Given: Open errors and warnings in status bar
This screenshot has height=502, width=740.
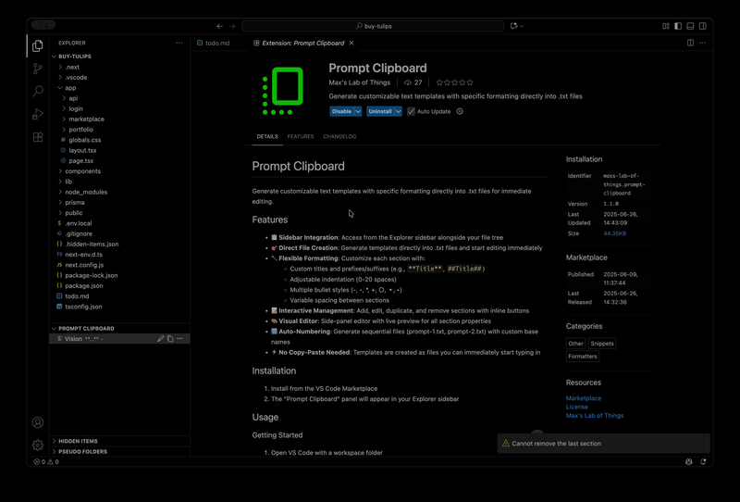Looking at the screenshot, I should click(x=46, y=462).
